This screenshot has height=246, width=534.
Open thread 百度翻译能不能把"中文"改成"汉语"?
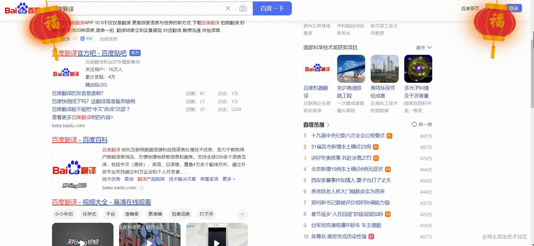pyautogui.click(x=91, y=109)
